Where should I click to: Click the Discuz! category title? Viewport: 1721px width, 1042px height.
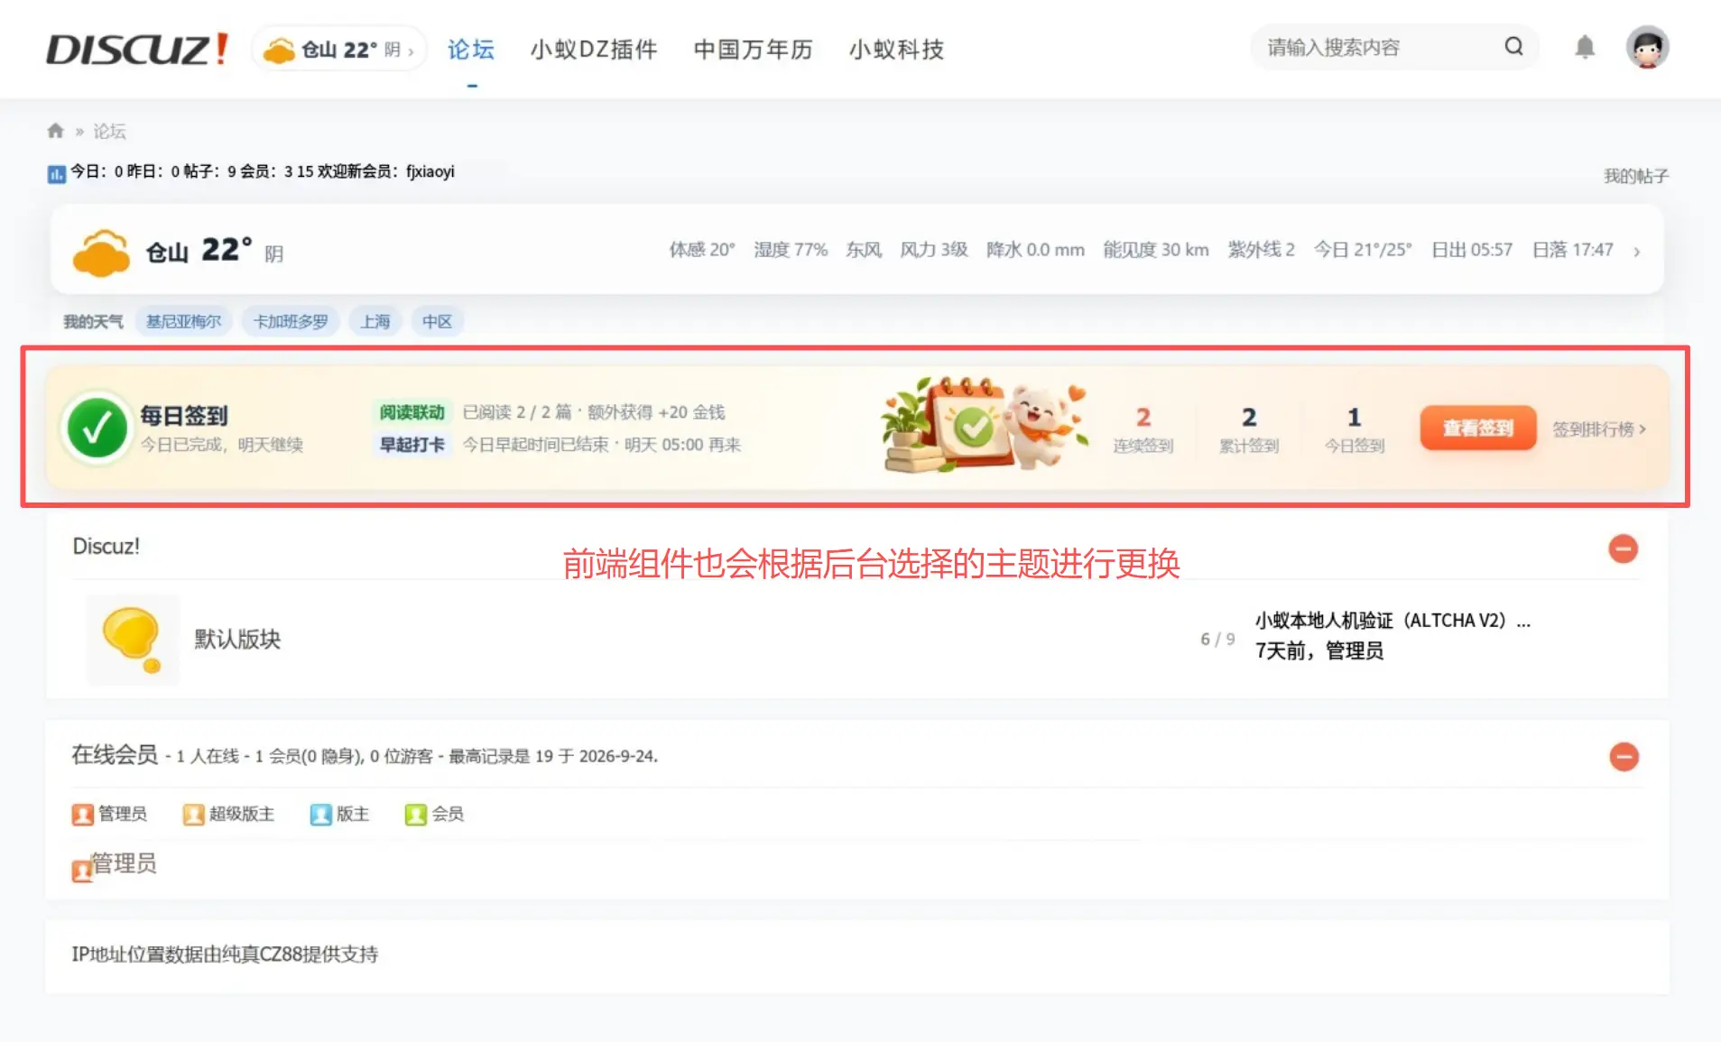click(106, 547)
